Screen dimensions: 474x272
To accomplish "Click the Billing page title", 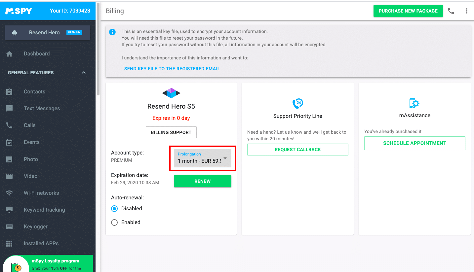I will [115, 11].
